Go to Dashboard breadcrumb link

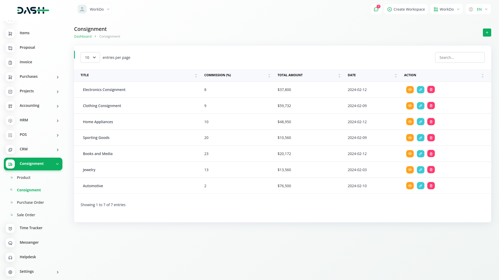83,37
